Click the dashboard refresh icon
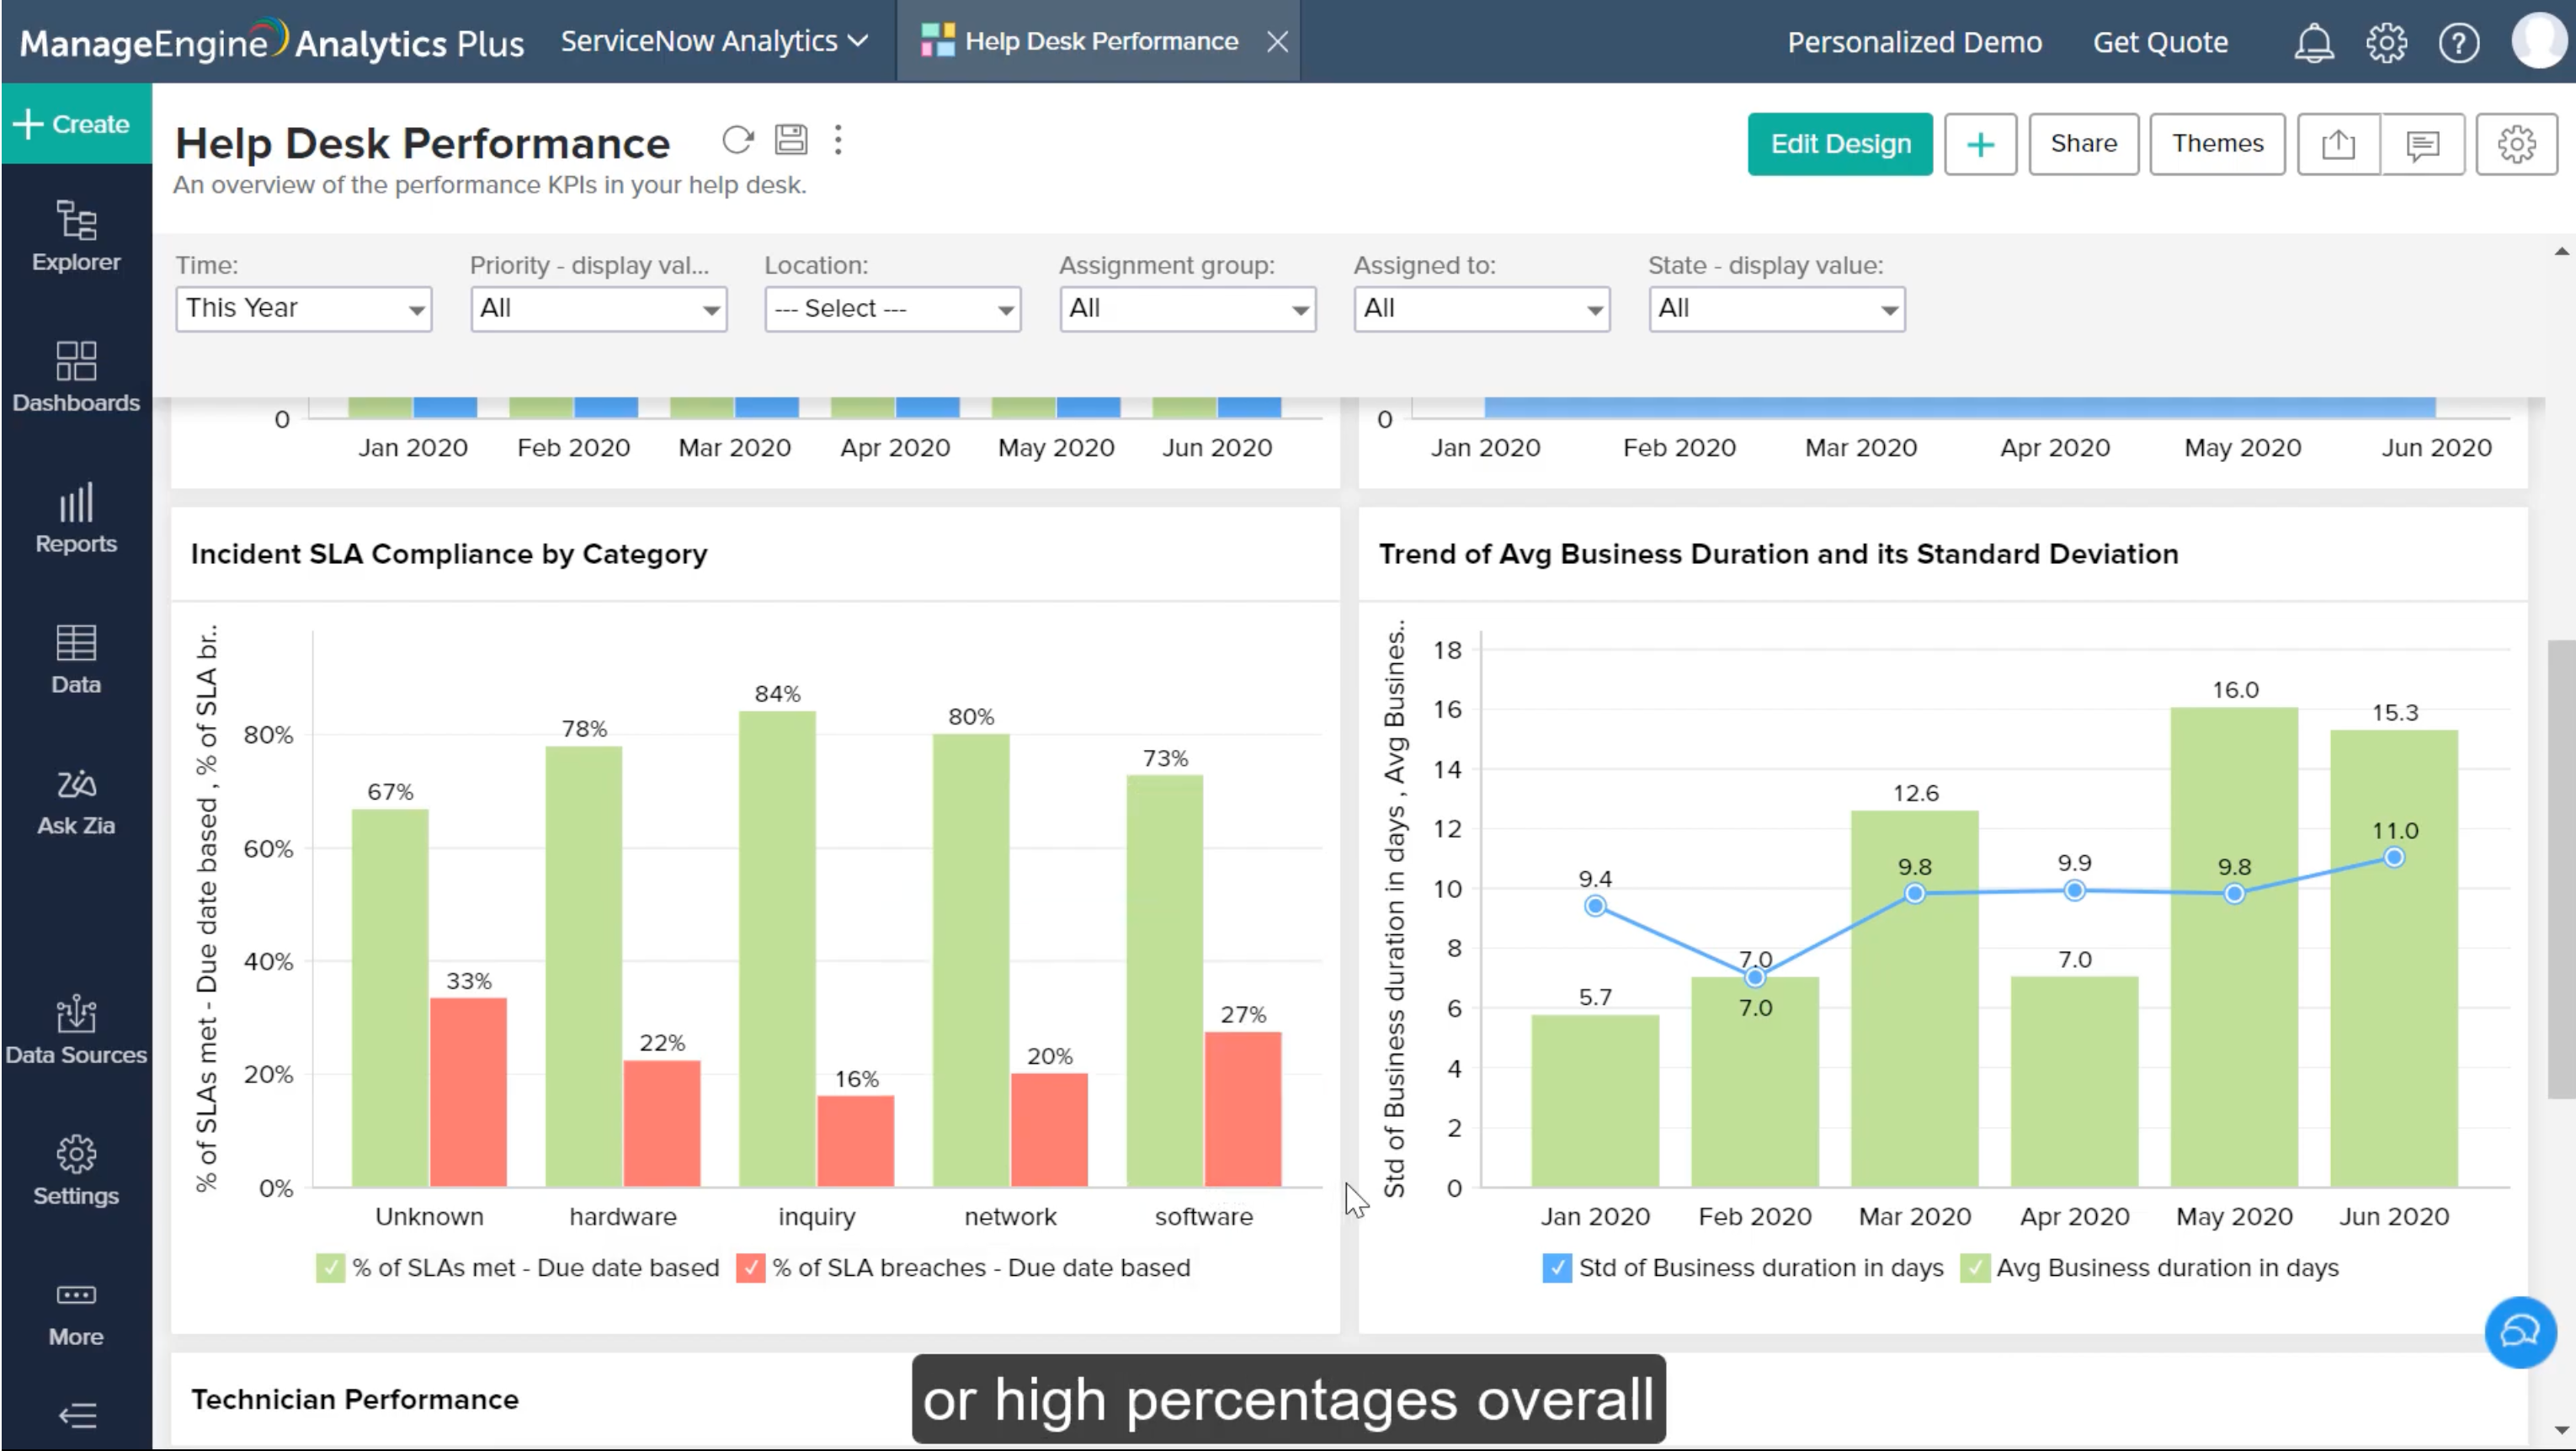Image resolution: width=2576 pixels, height=1451 pixels. 737,140
